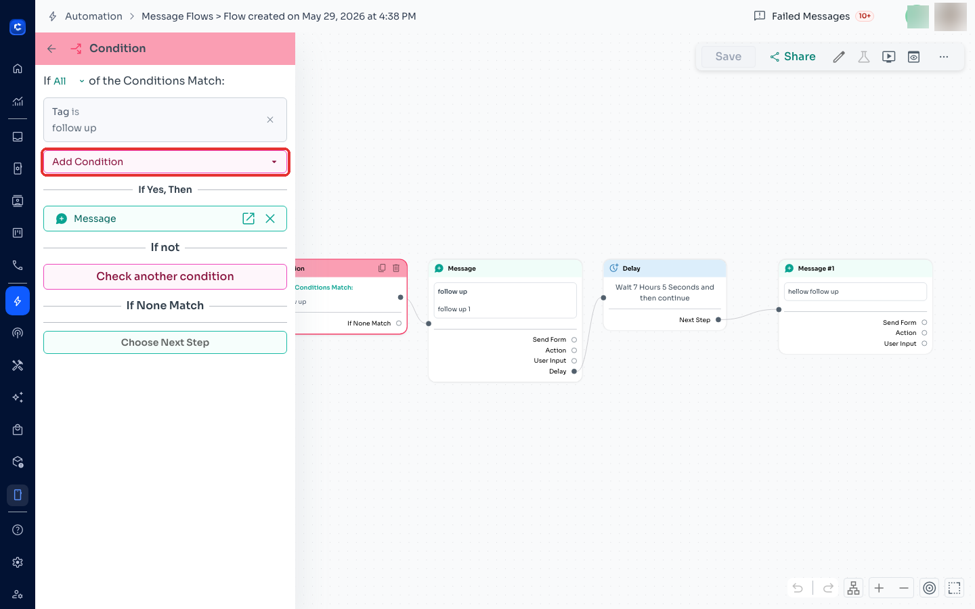Open the team monitor icon in the sidebar

tap(18, 201)
